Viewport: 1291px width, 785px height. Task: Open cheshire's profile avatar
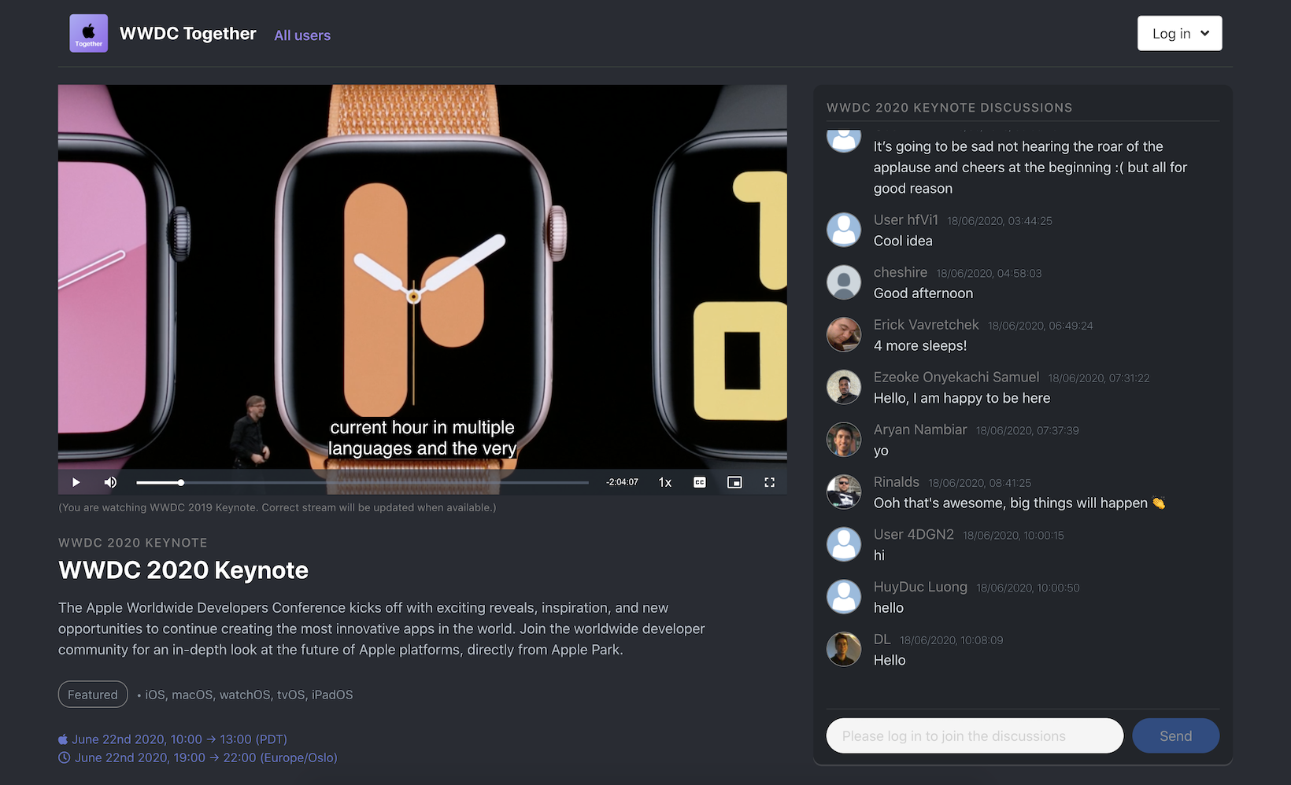tap(844, 282)
